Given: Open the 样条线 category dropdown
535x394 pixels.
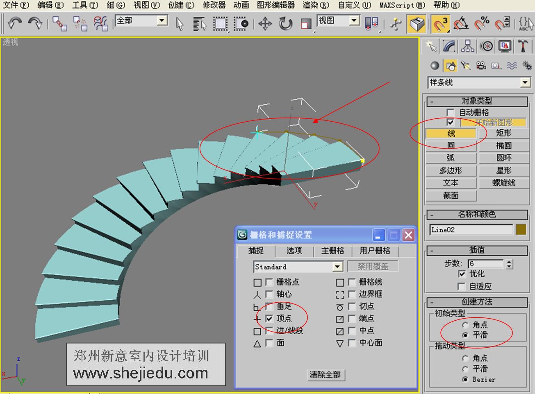Looking at the screenshot, I should pos(525,82).
